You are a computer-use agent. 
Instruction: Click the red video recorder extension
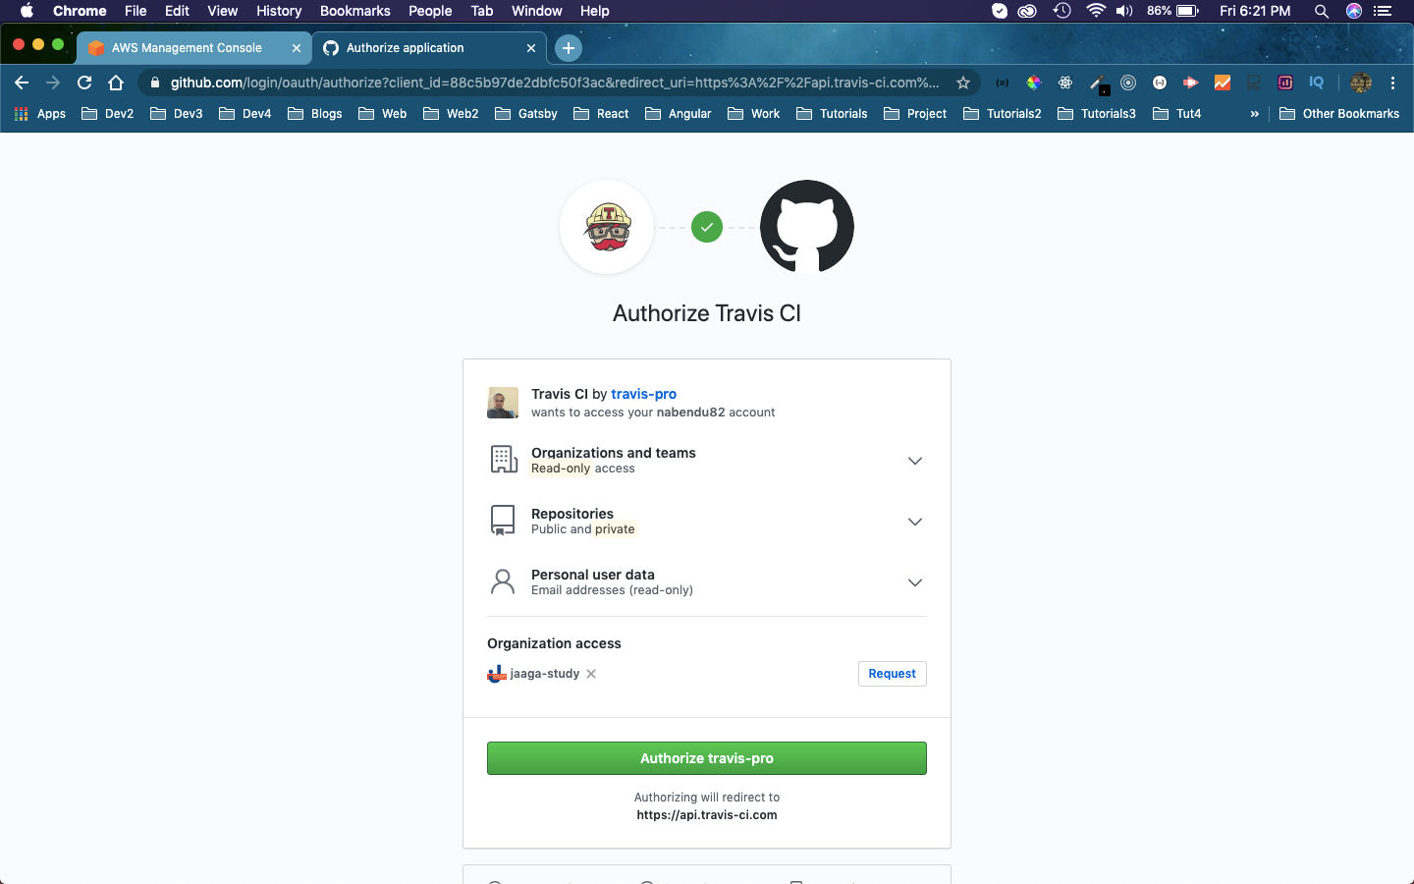1191,83
